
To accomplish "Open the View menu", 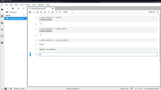I will (x=16, y=5).
